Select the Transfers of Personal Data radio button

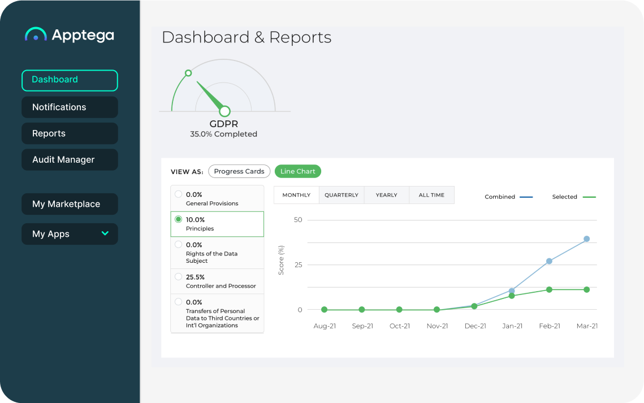(179, 302)
